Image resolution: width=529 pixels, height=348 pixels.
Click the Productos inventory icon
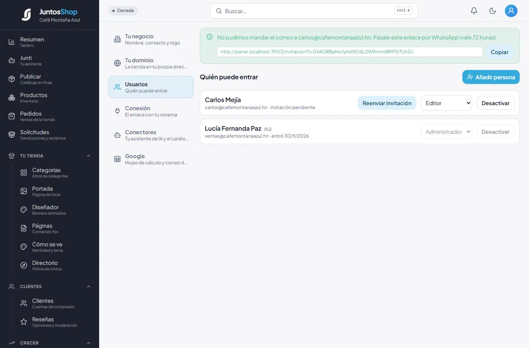[x=12, y=97]
